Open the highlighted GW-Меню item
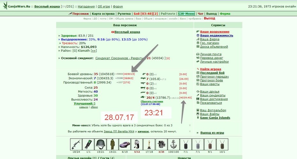Viewport: 297px width, 159px height. [x=187, y=14]
